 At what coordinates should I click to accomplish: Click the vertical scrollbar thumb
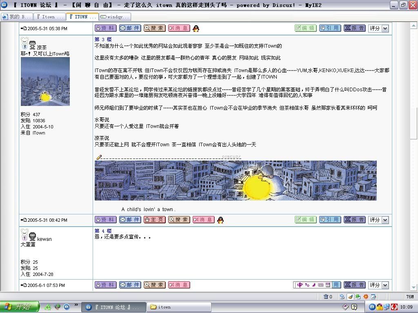click(414, 123)
